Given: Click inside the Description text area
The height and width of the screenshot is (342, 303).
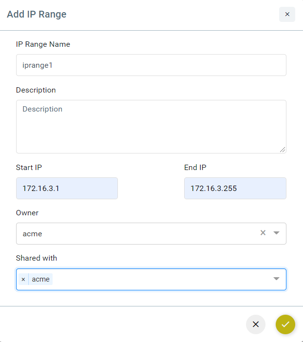Looking at the screenshot, I should (151, 127).
